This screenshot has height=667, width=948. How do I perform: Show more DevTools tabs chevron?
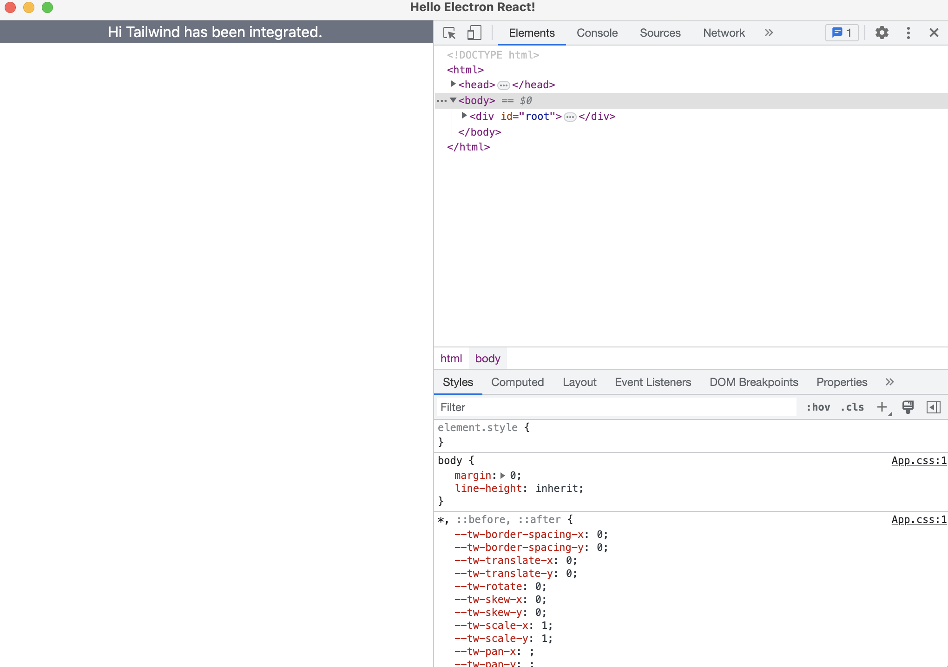tap(769, 33)
